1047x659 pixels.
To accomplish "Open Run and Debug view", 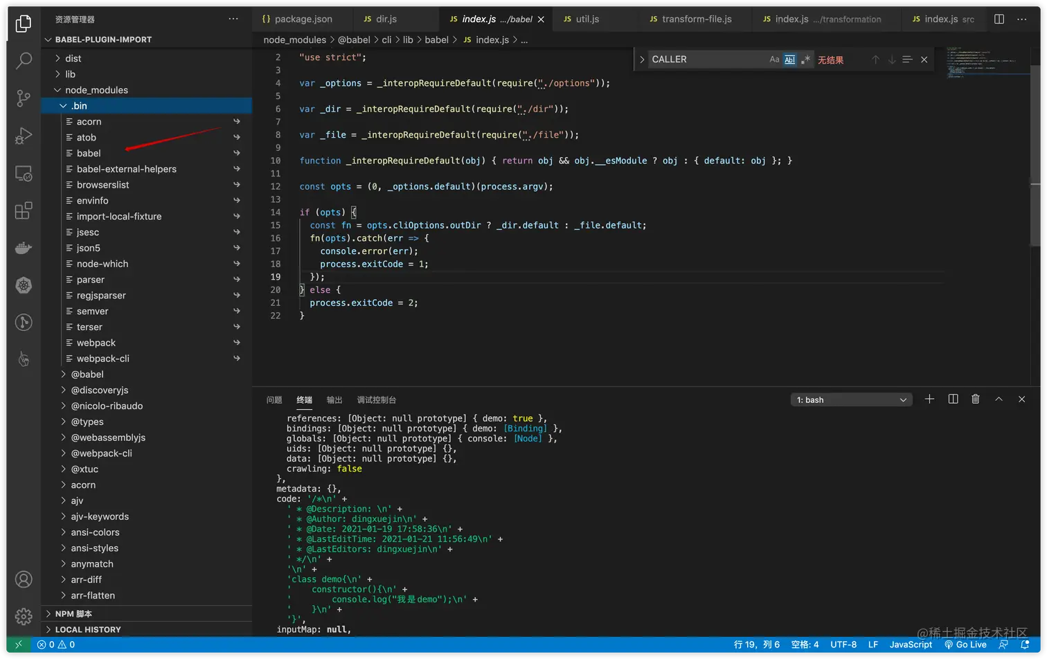I will pos(24,136).
